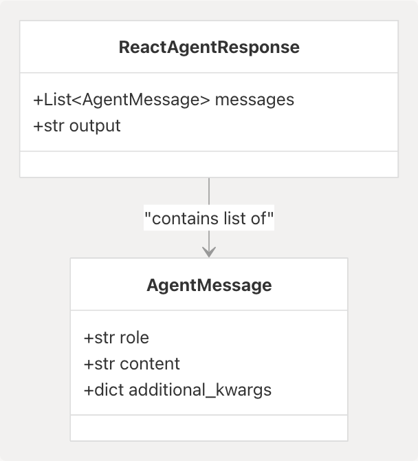Select the "additional_kwargs" field name
The image size is (418, 461).
pyautogui.click(x=200, y=390)
